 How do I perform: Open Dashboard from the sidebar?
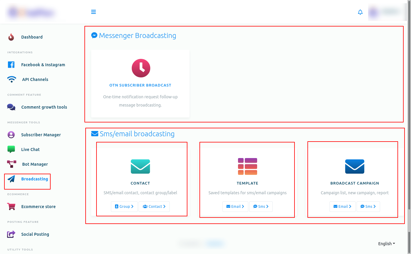point(32,37)
